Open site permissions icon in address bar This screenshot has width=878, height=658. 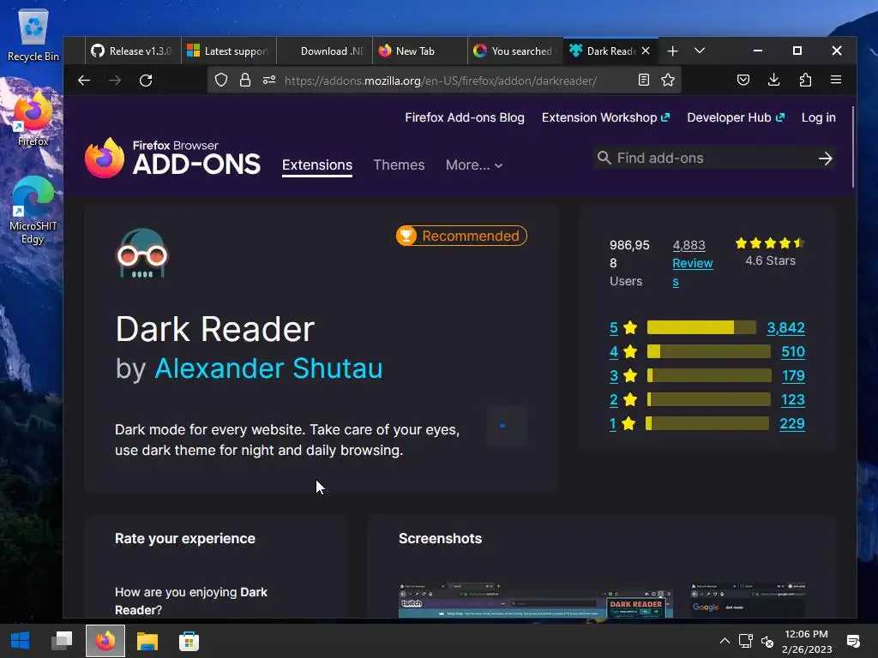[269, 80]
